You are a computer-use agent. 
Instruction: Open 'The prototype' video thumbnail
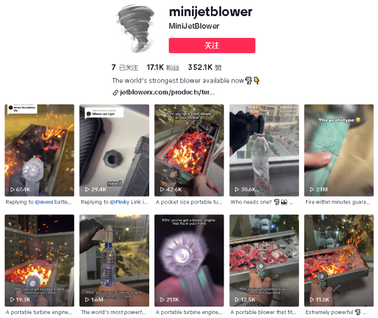[339, 150]
